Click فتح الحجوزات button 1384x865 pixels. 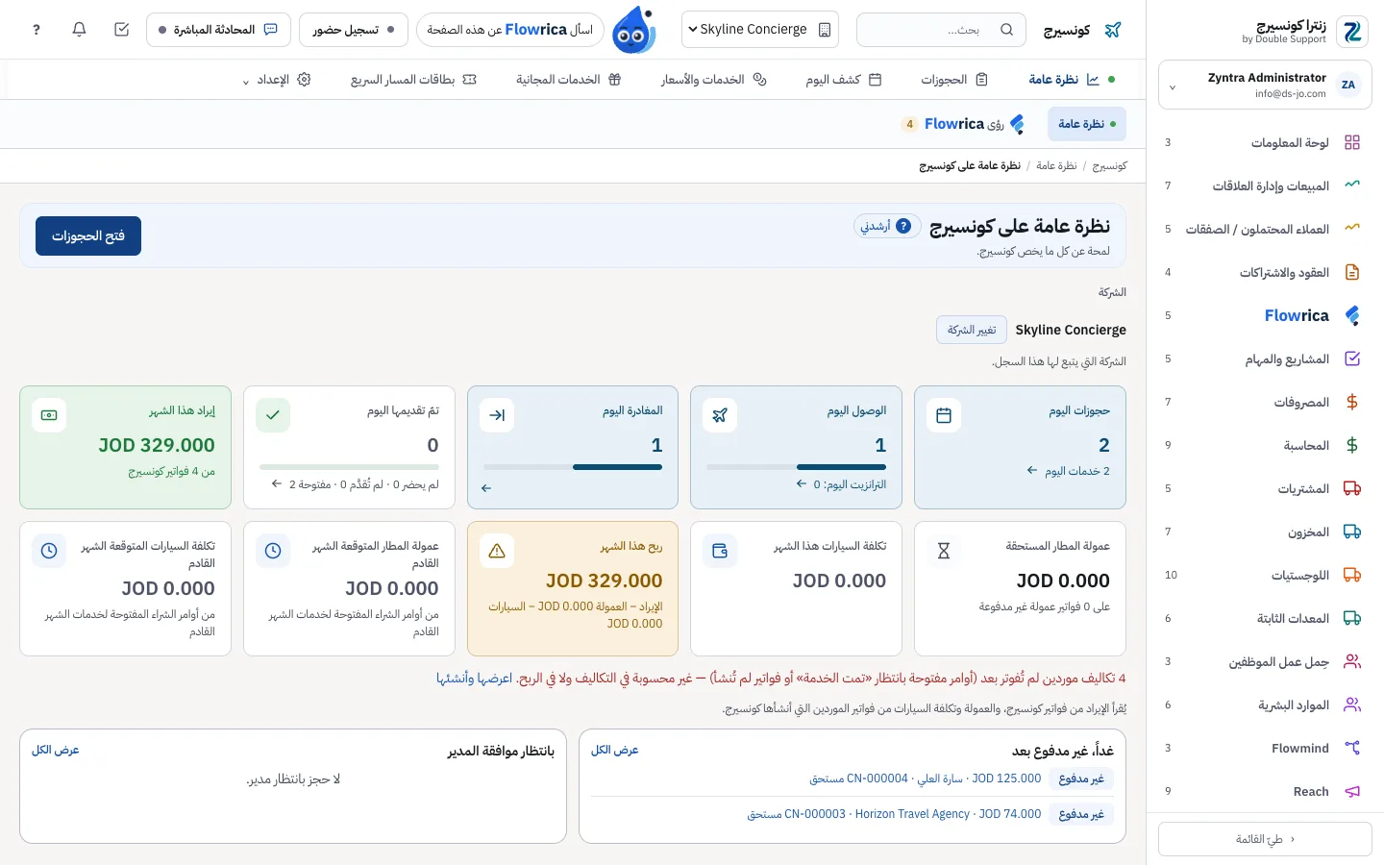click(x=88, y=236)
